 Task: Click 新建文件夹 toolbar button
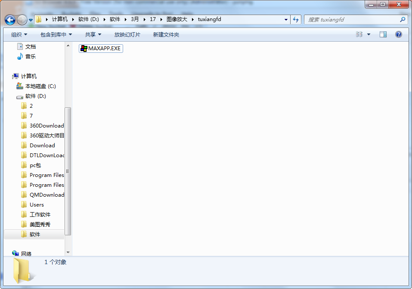tap(166, 35)
